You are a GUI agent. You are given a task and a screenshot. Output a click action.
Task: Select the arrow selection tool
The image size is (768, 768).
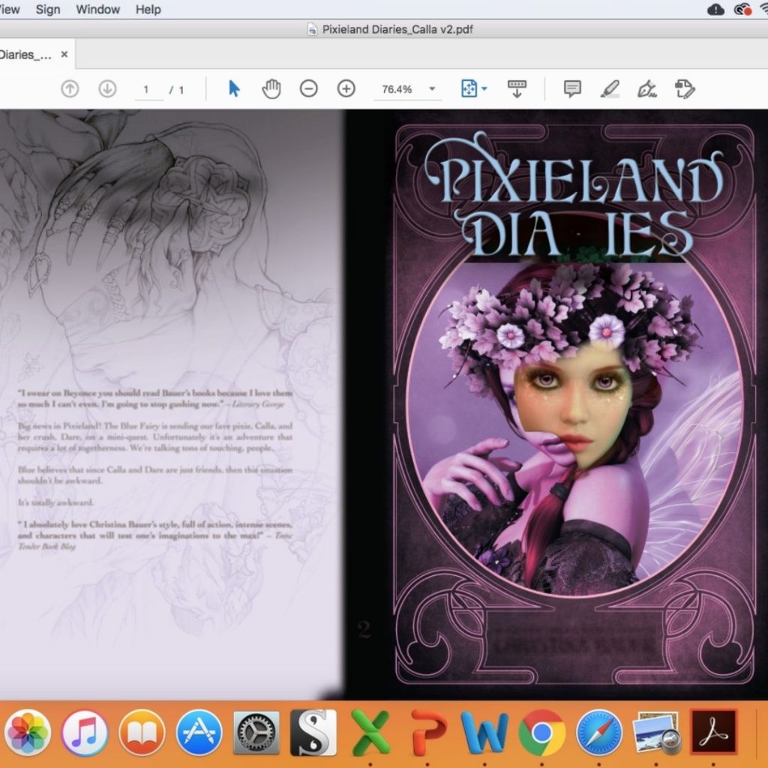[x=234, y=88]
